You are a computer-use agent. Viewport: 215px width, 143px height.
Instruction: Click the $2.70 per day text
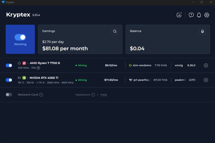coord(53,42)
